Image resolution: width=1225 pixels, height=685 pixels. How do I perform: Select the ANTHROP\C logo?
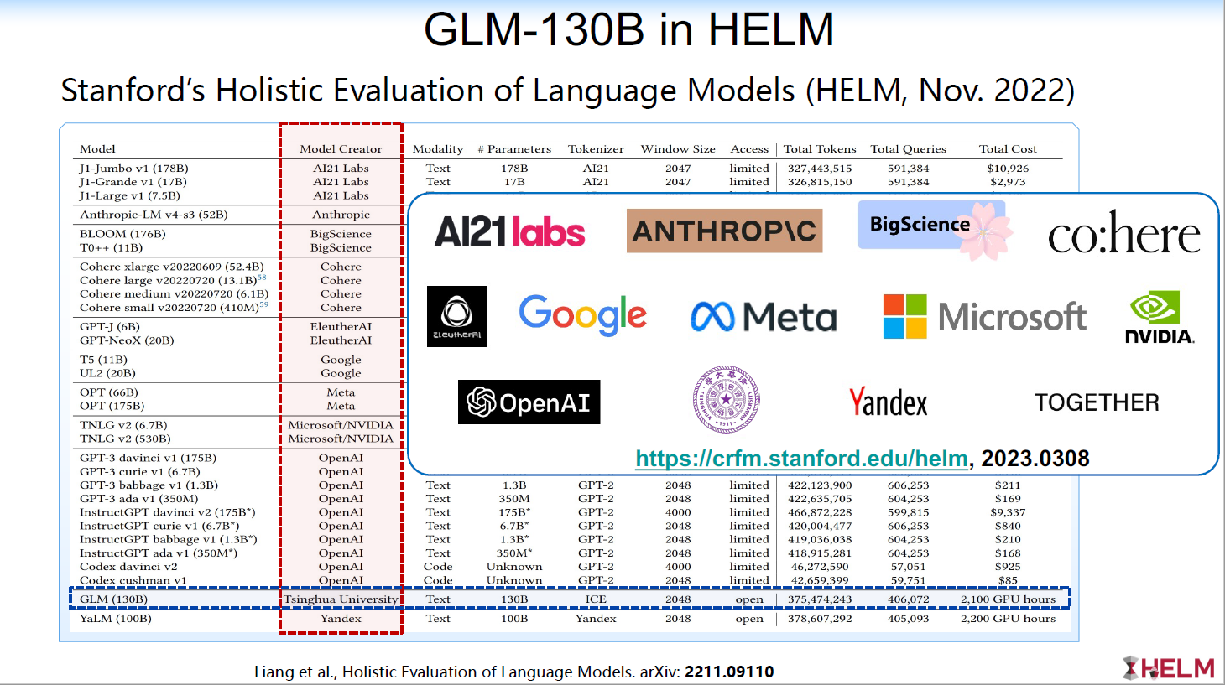[725, 231]
